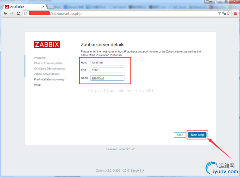Go to Welcome setup step
Image resolution: width=240 pixels, height=177 pixels.
pyautogui.click(x=40, y=58)
